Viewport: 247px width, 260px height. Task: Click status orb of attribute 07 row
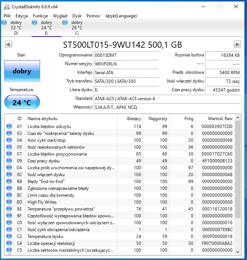9,154
